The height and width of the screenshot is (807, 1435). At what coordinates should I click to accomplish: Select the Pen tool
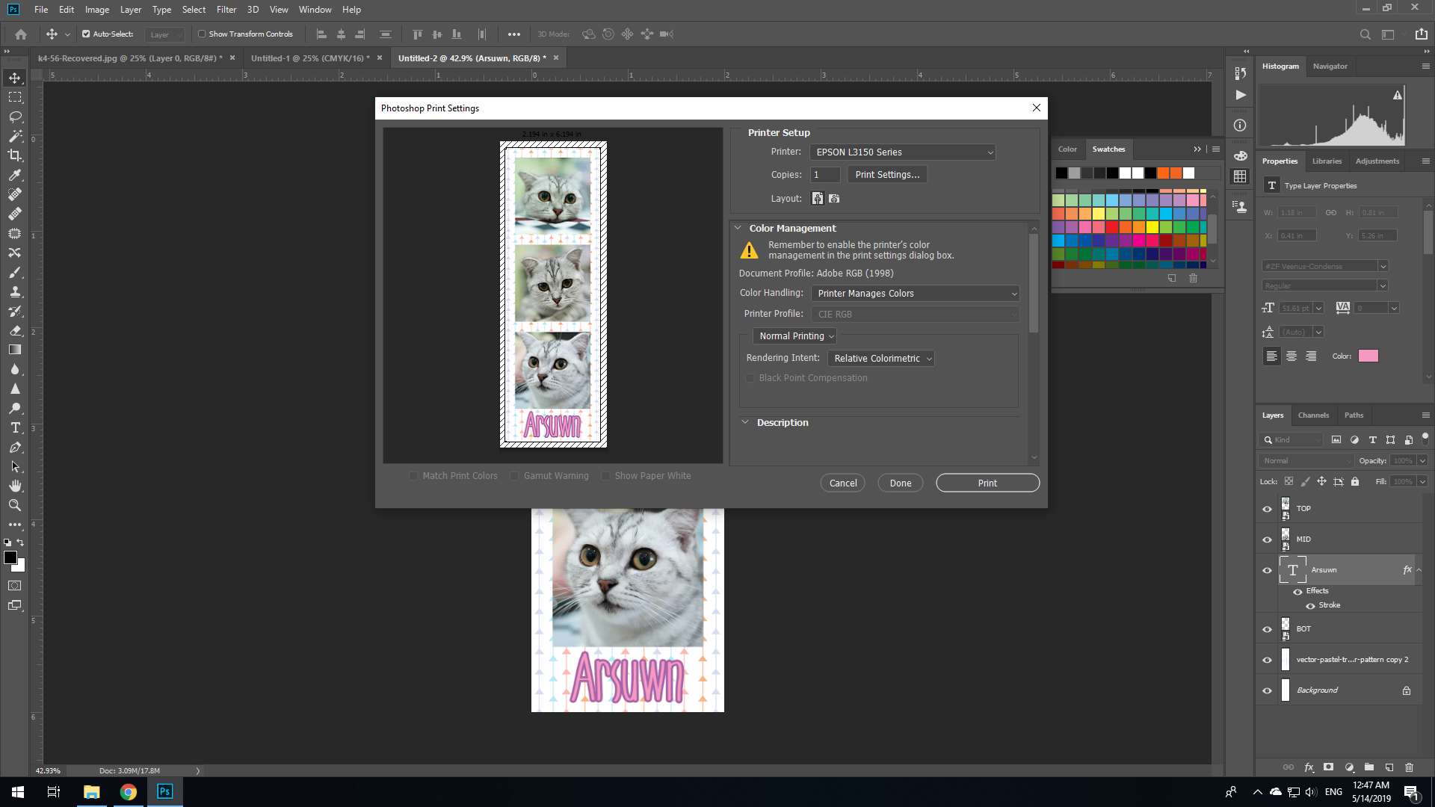click(15, 447)
